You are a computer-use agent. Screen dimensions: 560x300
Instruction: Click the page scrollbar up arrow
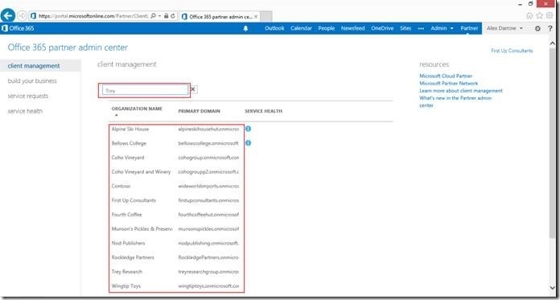tap(554, 43)
